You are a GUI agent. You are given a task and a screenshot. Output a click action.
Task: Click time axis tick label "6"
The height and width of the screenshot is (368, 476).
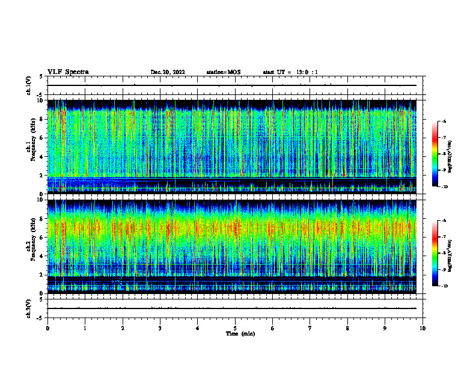click(x=273, y=328)
